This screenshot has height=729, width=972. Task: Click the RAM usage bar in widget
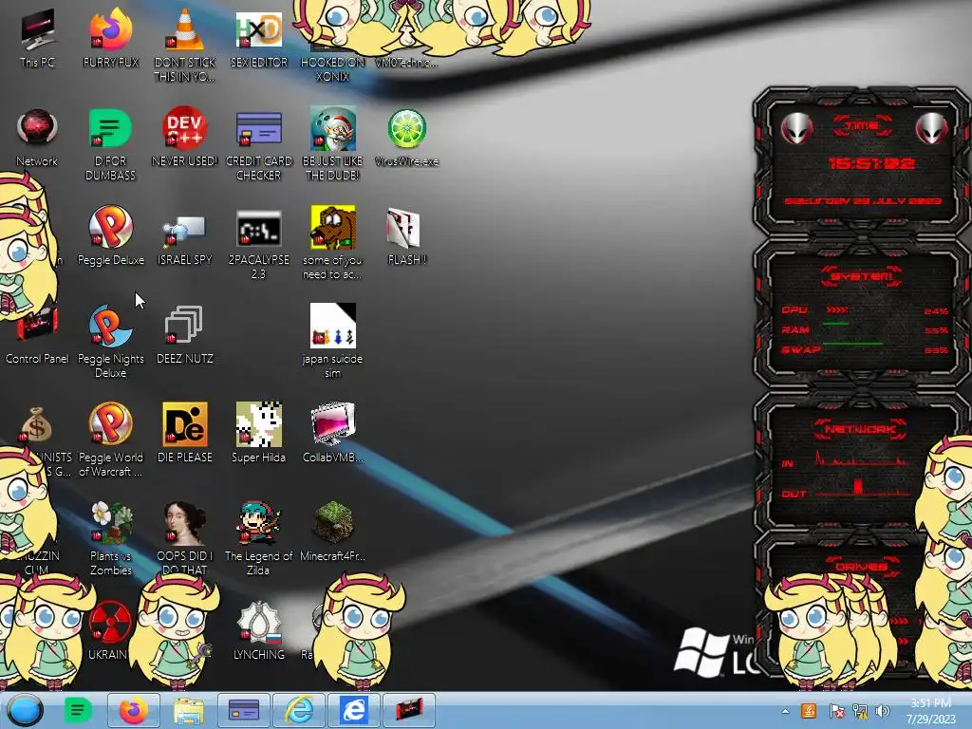[x=835, y=325]
